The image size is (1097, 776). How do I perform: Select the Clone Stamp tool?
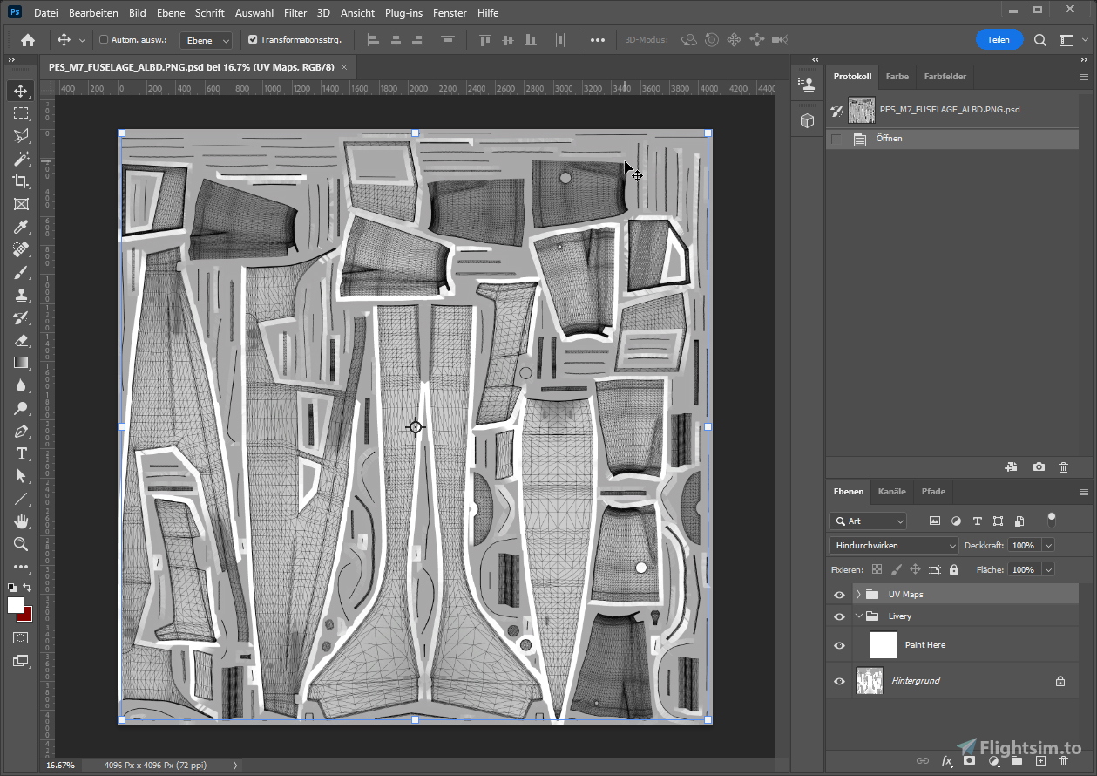21,295
